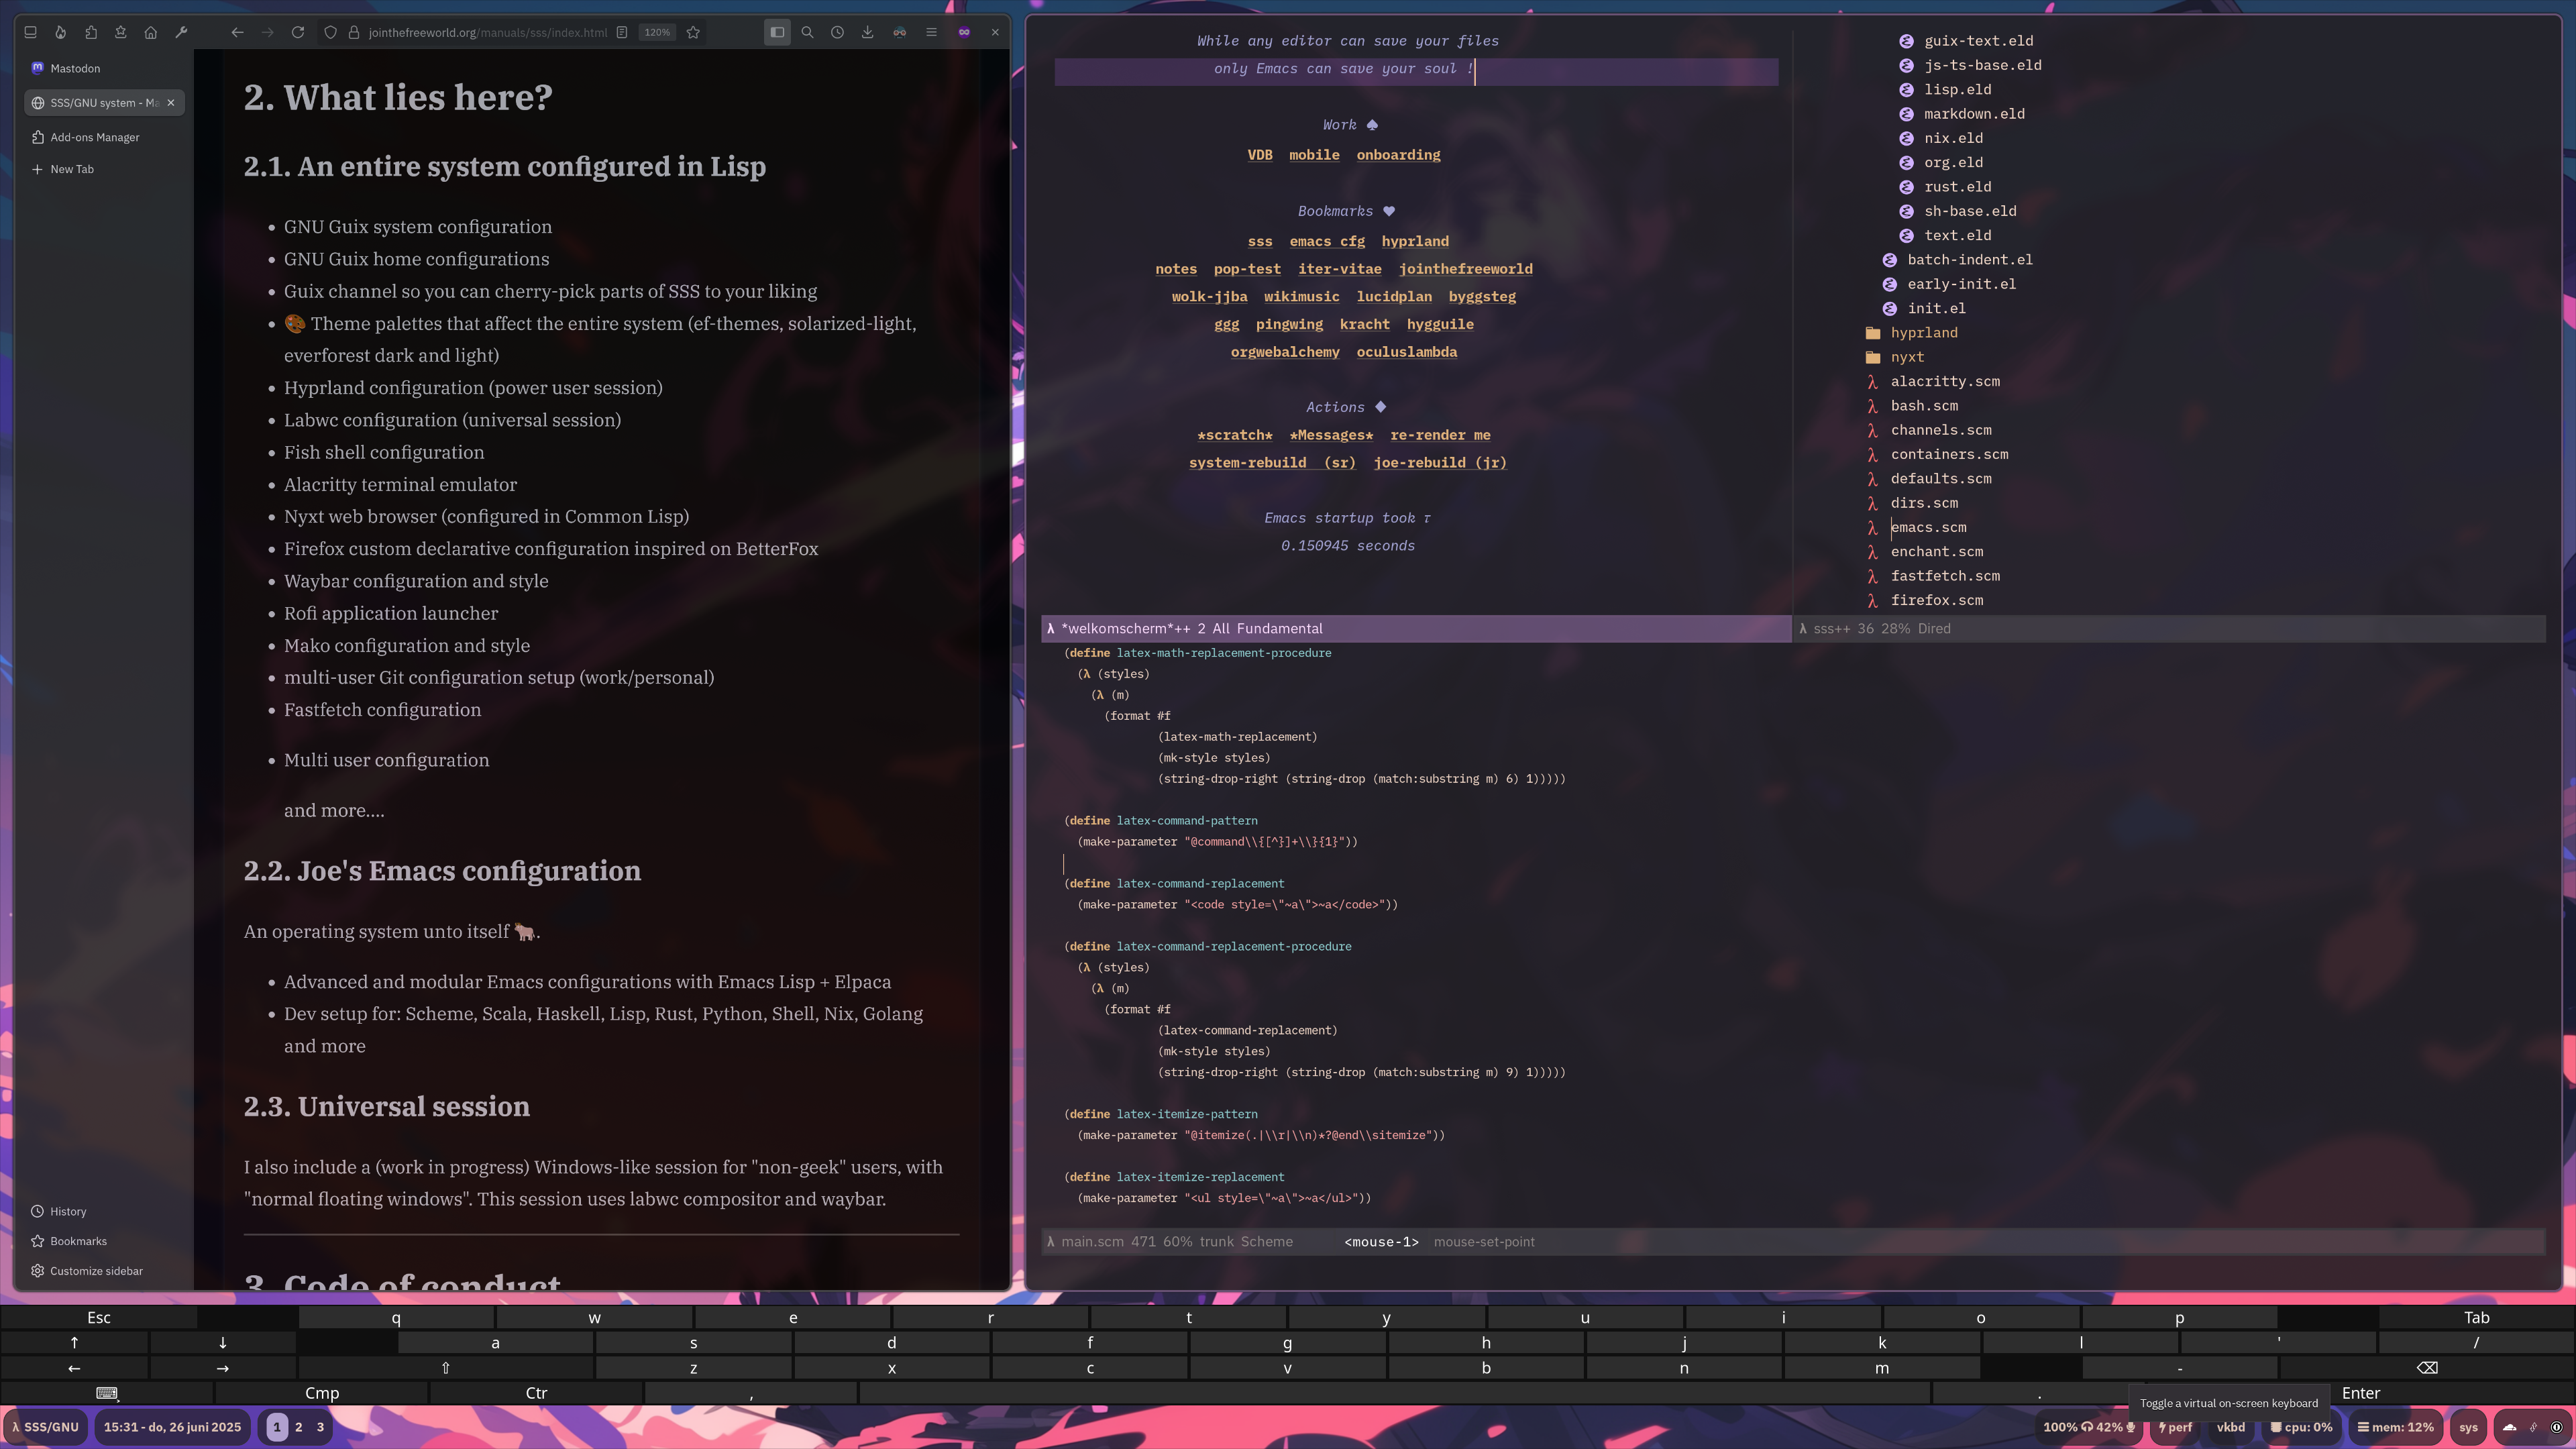Click the keyboard layout icon key
Image resolution: width=2576 pixels, height=1449 pixels.
point(107,1393)
